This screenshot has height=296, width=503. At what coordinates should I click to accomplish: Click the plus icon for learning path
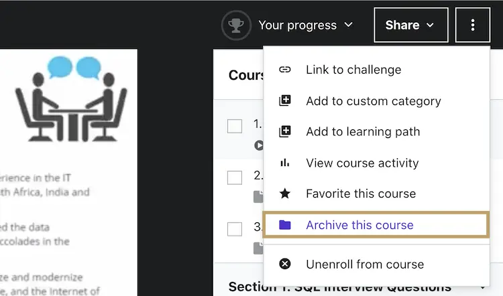[x=285, y=132]
